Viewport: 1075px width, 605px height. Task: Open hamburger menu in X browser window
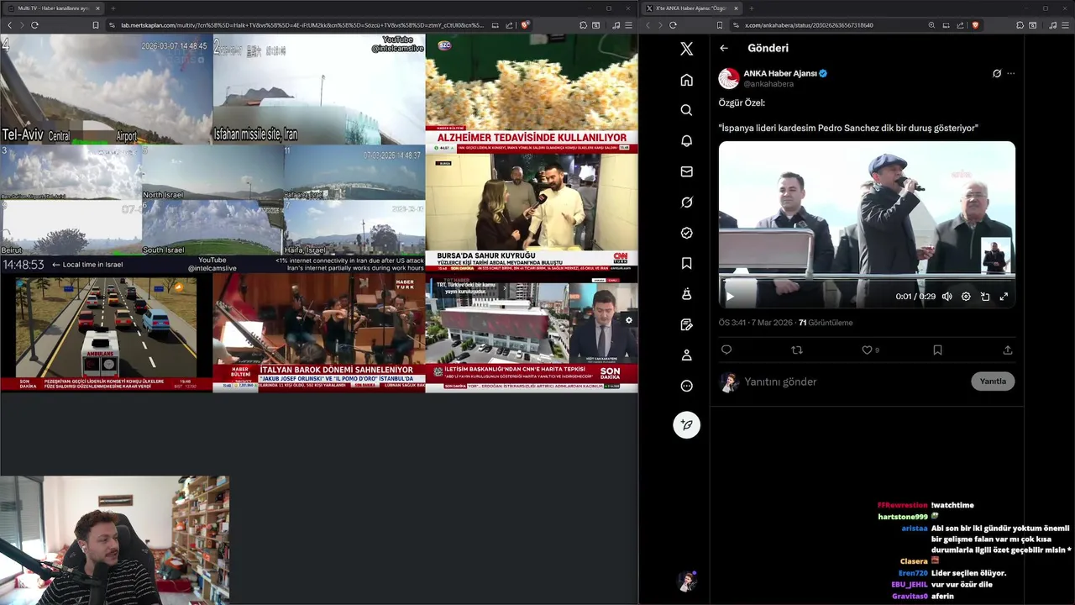(x=1066, y=25)
